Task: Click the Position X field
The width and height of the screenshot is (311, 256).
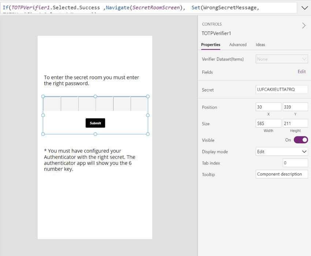Action: pyautogui.click(x=268, y=107)
